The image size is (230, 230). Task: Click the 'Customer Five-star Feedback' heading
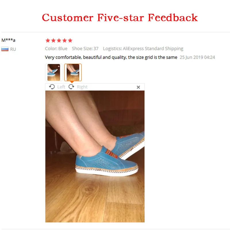coord(120,18)
